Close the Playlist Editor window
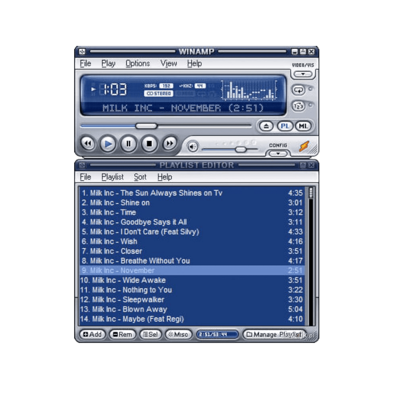393x393 pixels. click(x=311, y=165)
